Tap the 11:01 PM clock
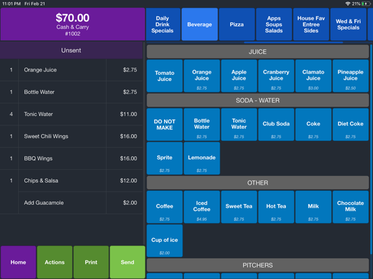The width and height of the screenshot is (373, 279). pos(11,3)
